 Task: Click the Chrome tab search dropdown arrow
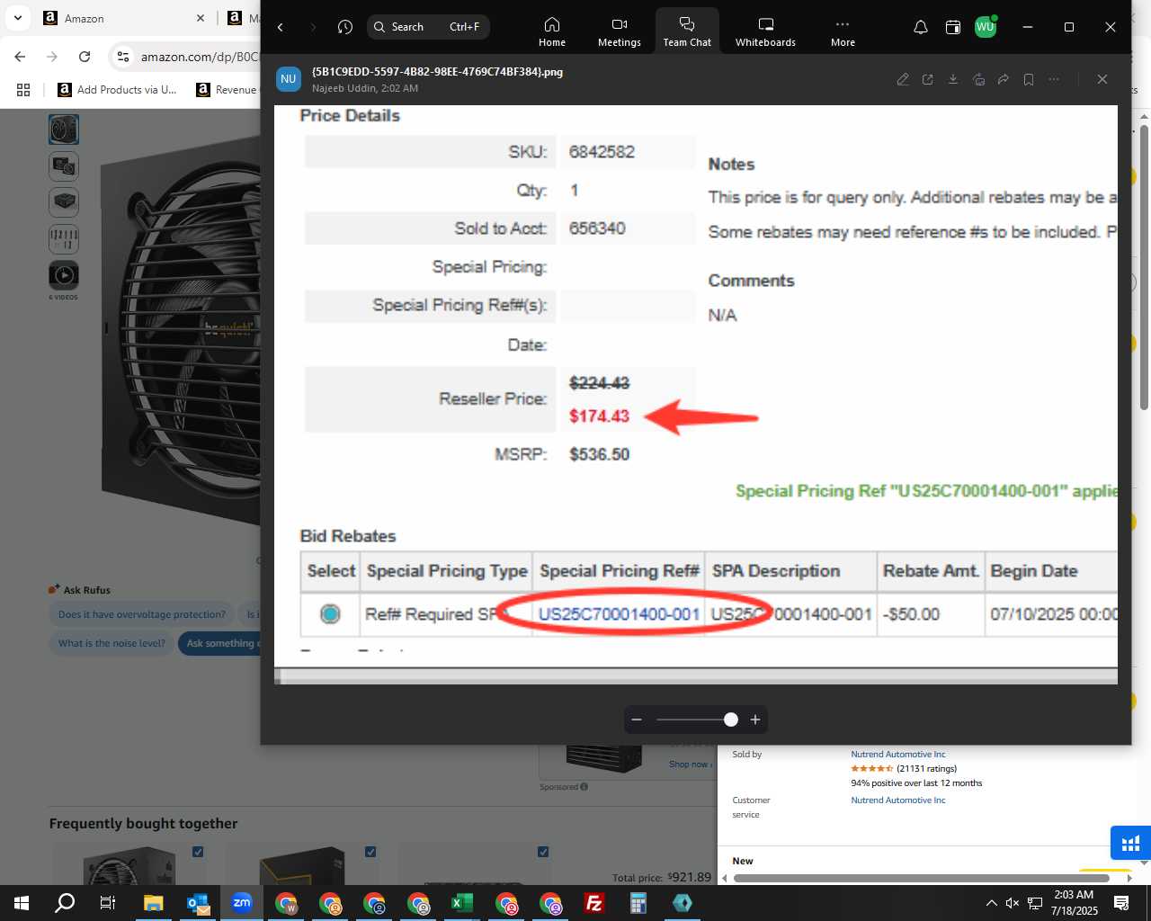pos(18,18)
